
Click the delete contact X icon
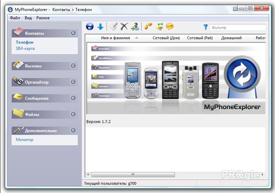pos(124,27)
